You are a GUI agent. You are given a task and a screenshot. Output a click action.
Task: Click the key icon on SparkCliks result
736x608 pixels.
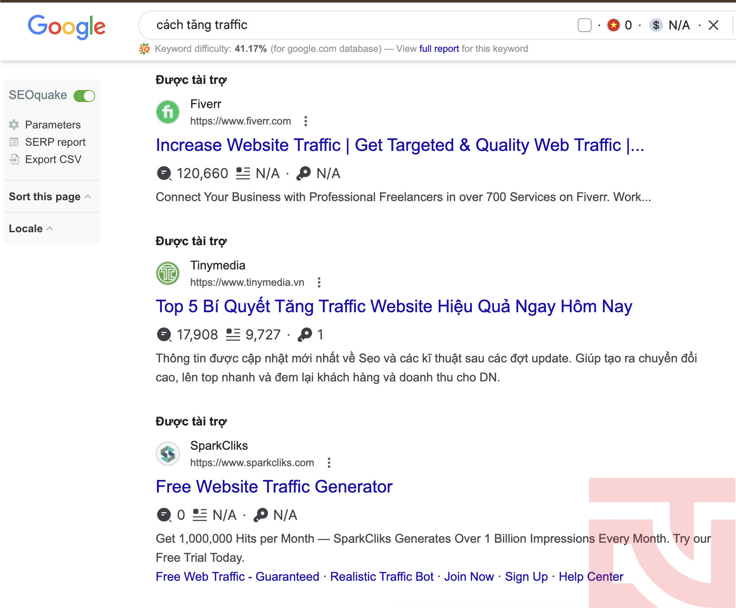pos(261,515)
